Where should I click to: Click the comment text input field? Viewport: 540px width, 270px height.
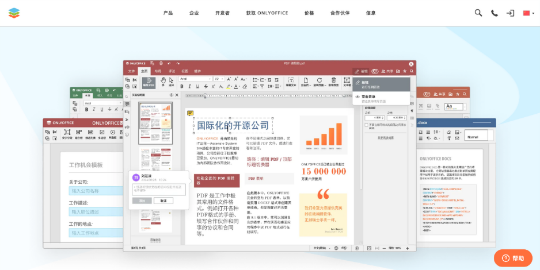(x=159, y=190)
